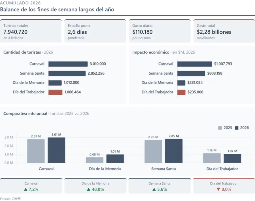
Task: Click the Carnaval 3.010.000 tourists bar
Action: pos(68,64)
